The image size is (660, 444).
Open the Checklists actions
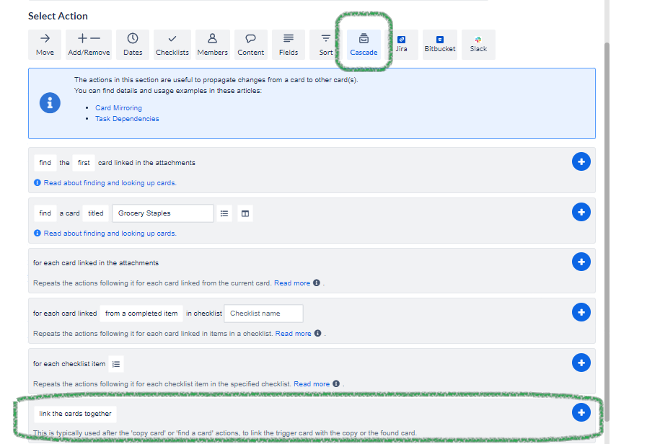pyautogui.click(x=172, y=44)
